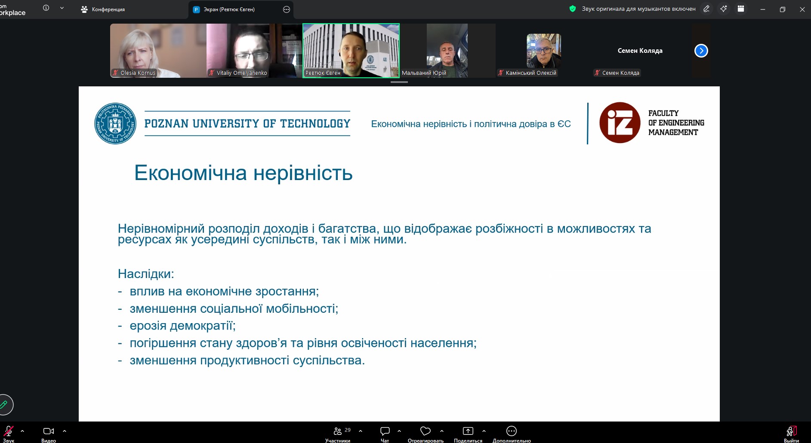Open the AI companion sparkle icon
811x443 pixels.
(724, 9)
